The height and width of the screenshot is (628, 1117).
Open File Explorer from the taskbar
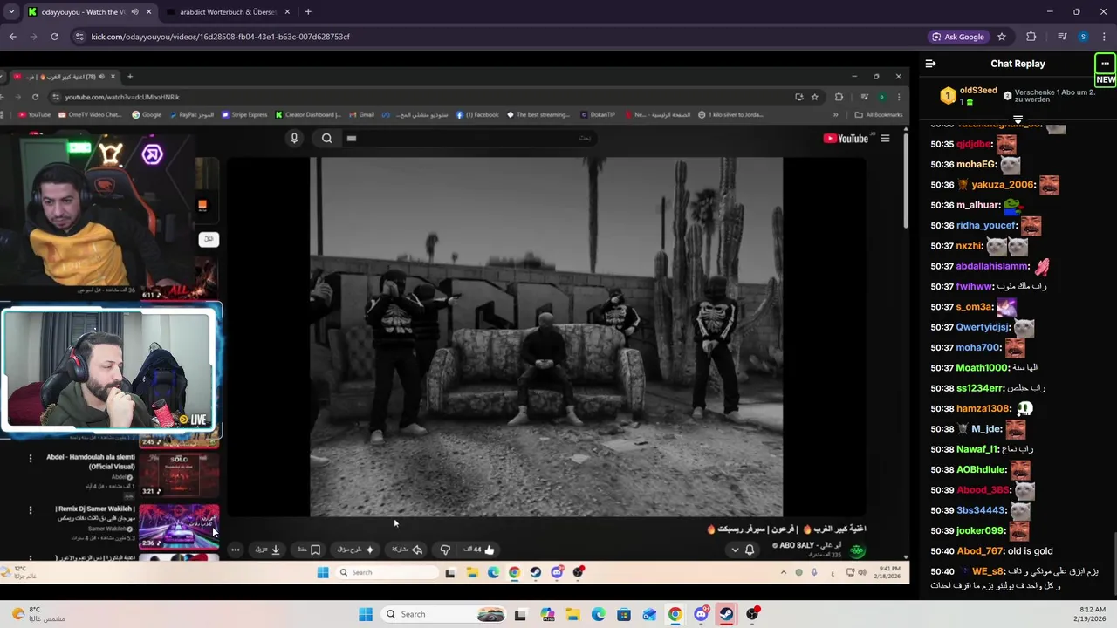[573, 614]
